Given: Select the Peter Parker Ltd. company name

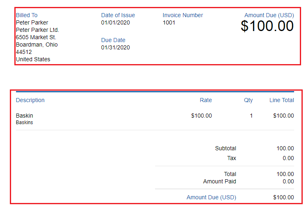Looking at the screenshot, I should click(x=37, y=30).
